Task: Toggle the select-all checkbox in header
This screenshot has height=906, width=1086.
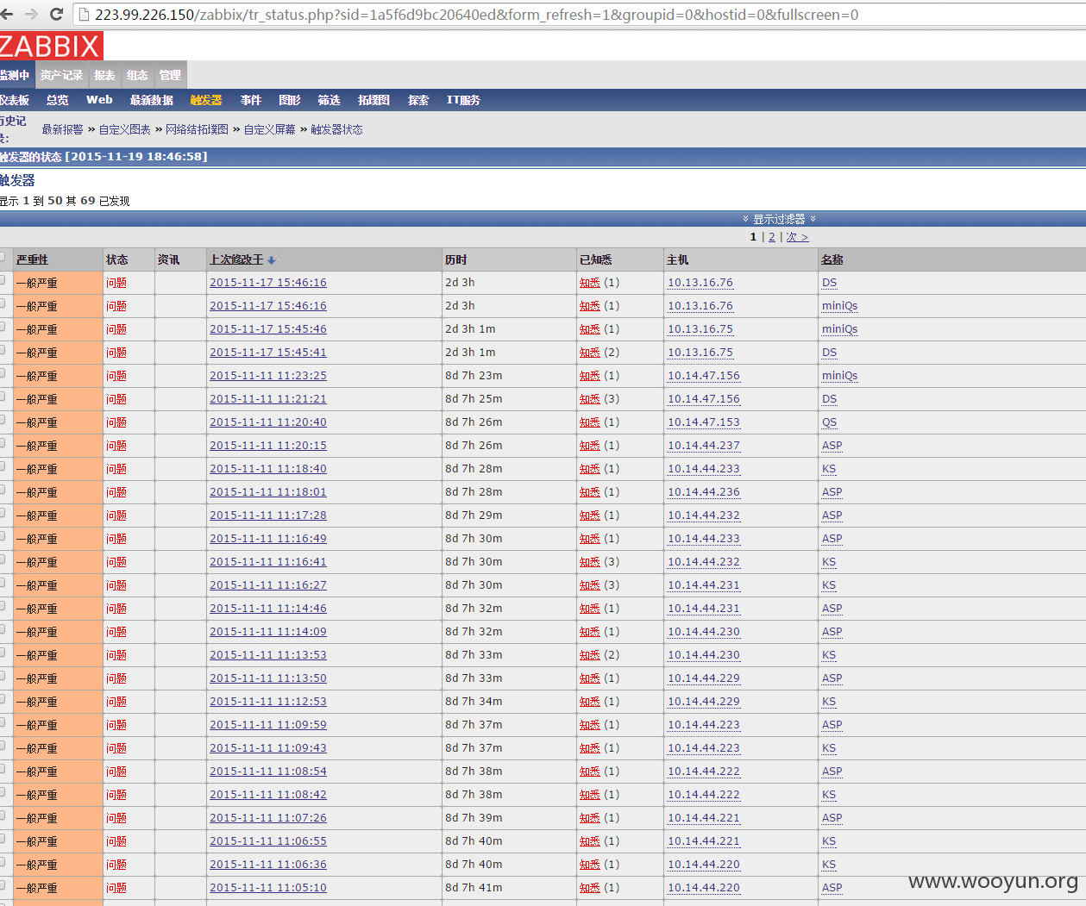Action: 3,258
